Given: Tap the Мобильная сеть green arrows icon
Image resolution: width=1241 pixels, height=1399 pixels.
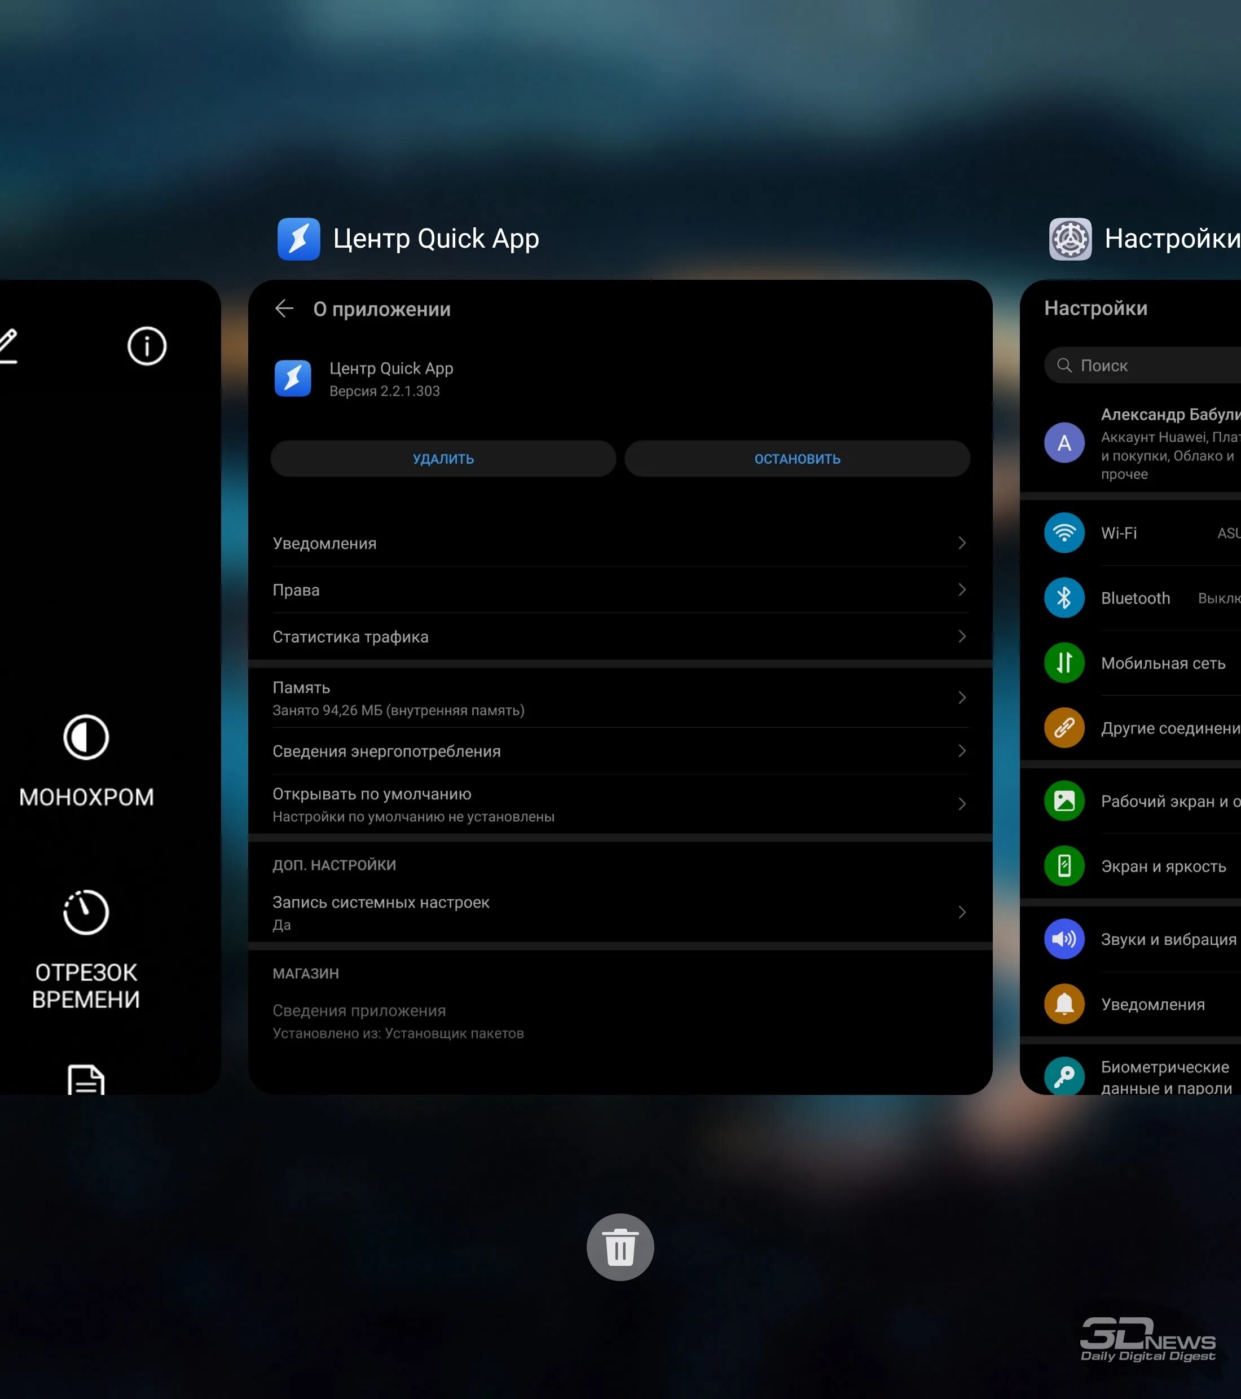Looking at the screenshot, I should pos(1064,662).
